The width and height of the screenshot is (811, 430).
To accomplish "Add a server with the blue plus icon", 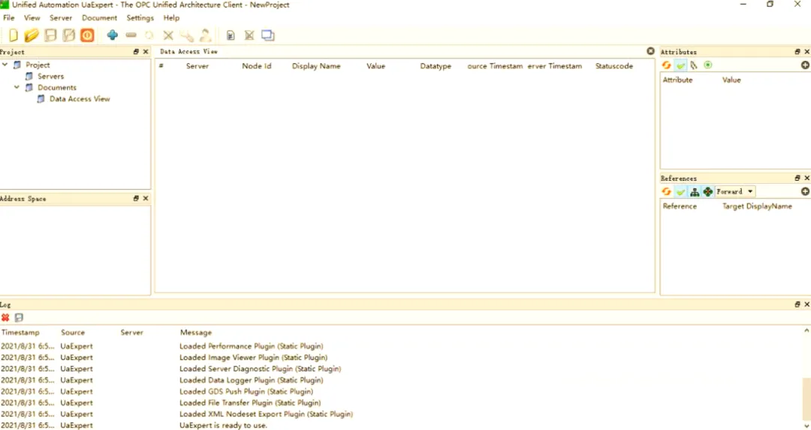I will coord(112,35).
